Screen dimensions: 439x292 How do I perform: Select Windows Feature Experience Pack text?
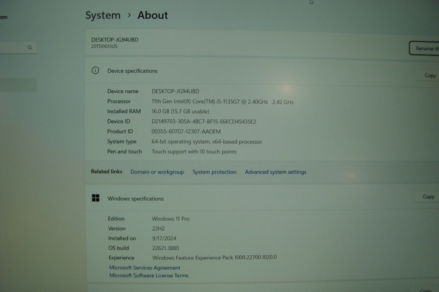click(215, 257)
